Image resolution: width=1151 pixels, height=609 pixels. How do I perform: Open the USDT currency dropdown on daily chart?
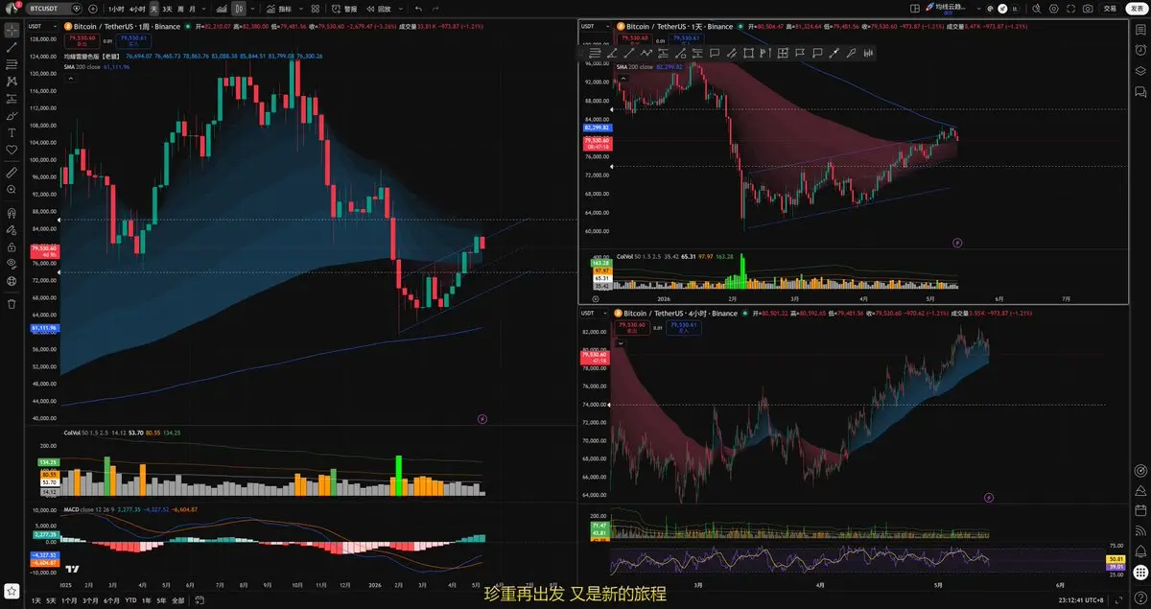pos(594,27)
